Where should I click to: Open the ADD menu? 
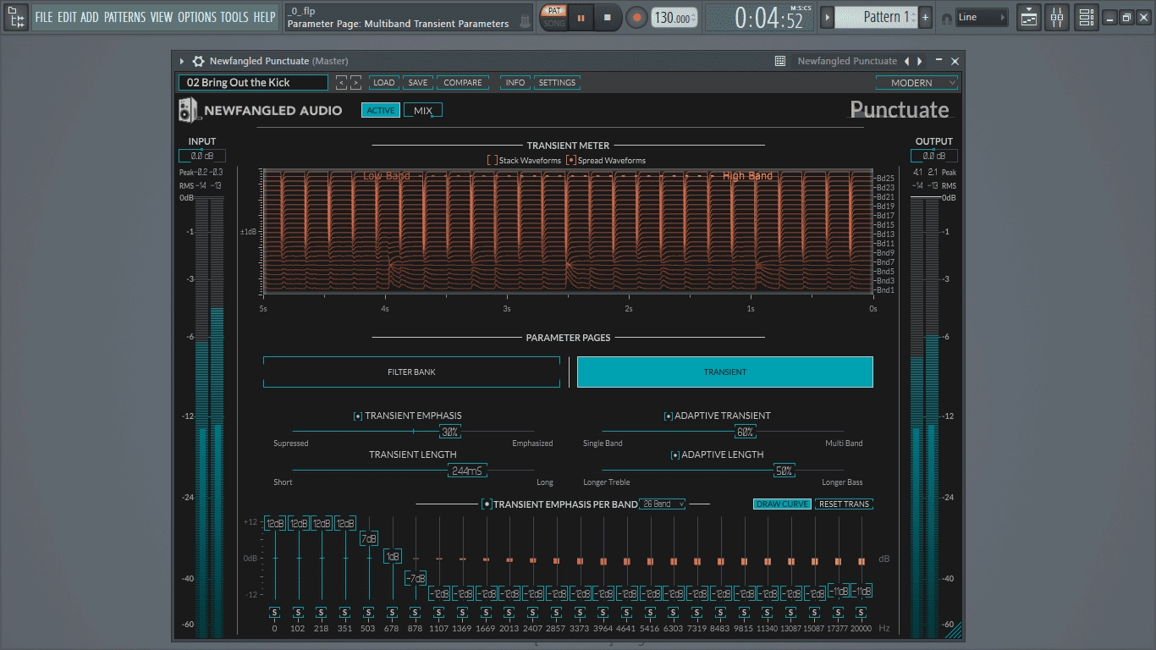[90, 17]
